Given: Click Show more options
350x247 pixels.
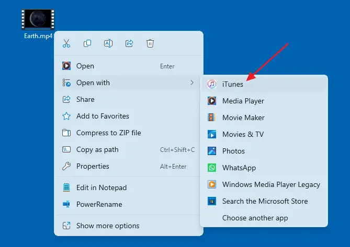Looking at the screenshot, I should [129, 226].
